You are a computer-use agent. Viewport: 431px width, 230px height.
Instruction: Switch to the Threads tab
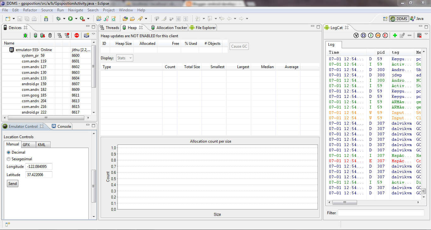tap(109, 28)
